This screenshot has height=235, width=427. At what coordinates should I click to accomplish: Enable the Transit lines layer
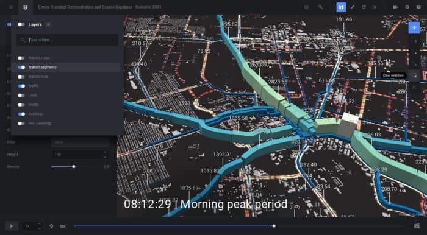pyautogui.click(x=21, y=77)
